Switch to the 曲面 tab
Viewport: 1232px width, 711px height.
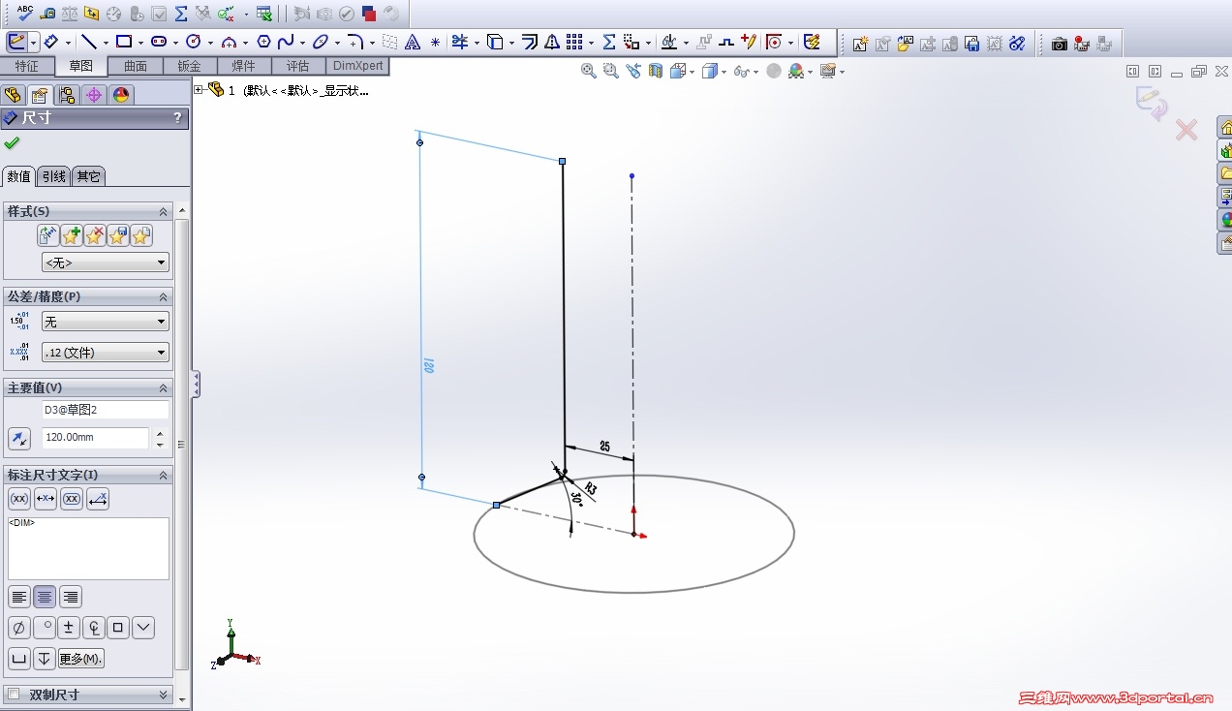[136, 66]
